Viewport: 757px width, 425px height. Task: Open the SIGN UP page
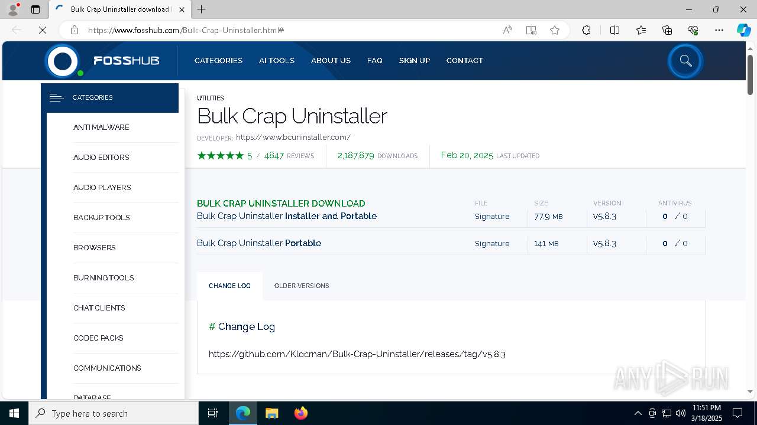tap(415, 61)
